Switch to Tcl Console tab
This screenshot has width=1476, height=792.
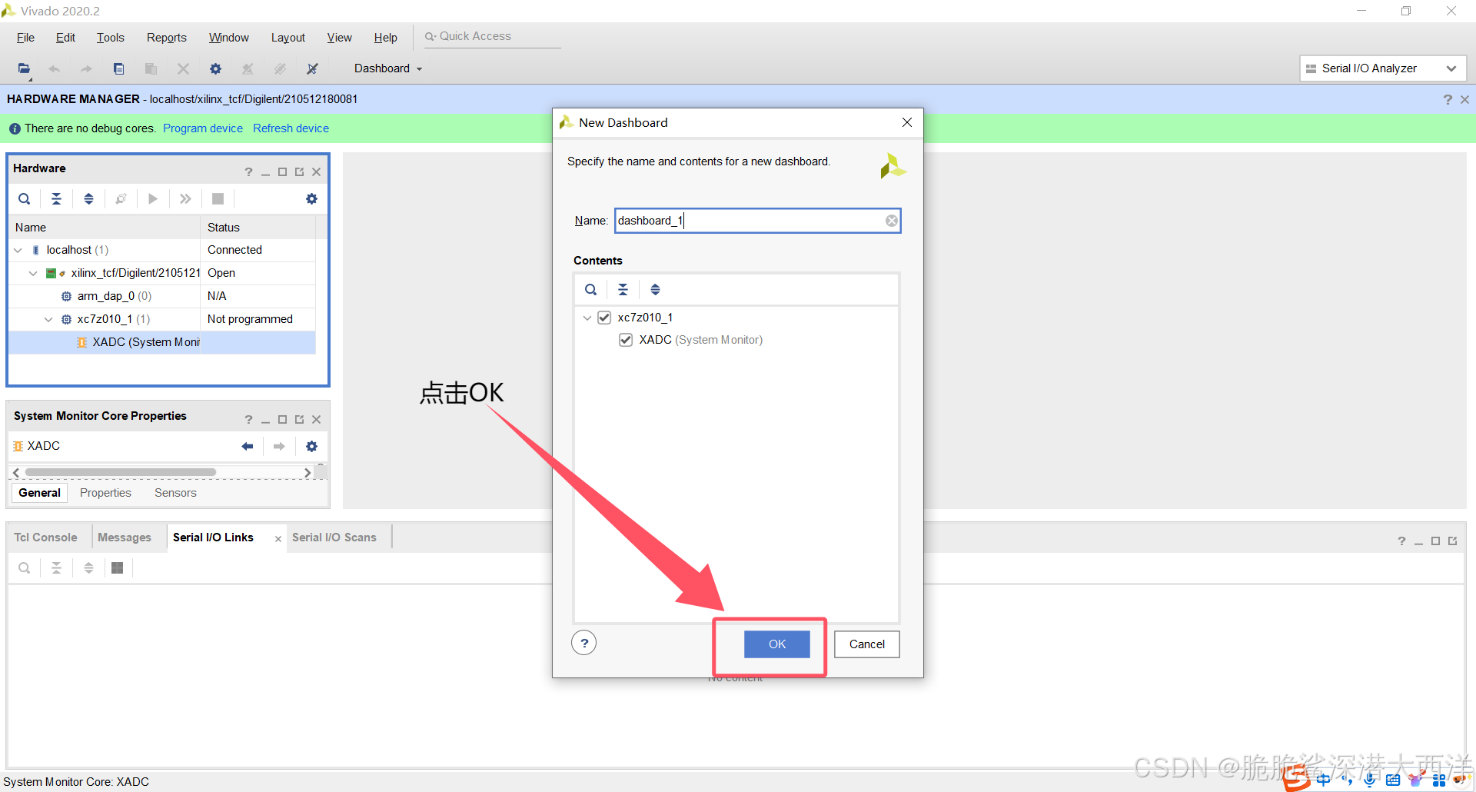pyautogui.click(x=45, y=537)
